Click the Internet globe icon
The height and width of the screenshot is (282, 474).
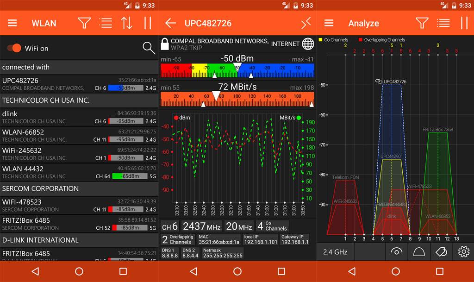coord(308,44)
